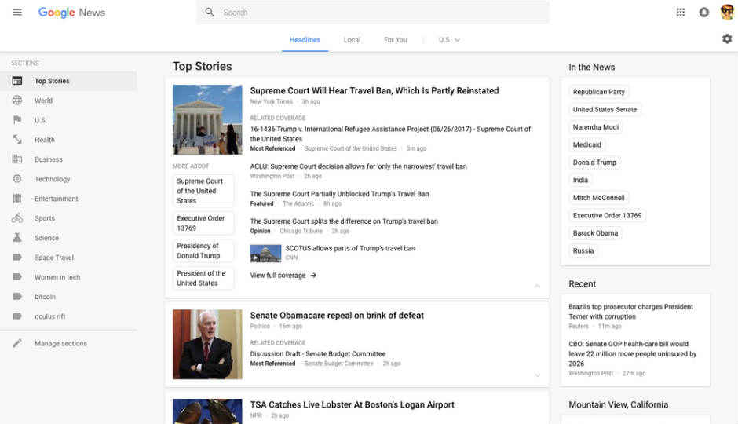The height and width of the screenshot is (424, 738).
Task: Click the U.S. flag icon
Action: pyautogui.click(x=17, y=120)
